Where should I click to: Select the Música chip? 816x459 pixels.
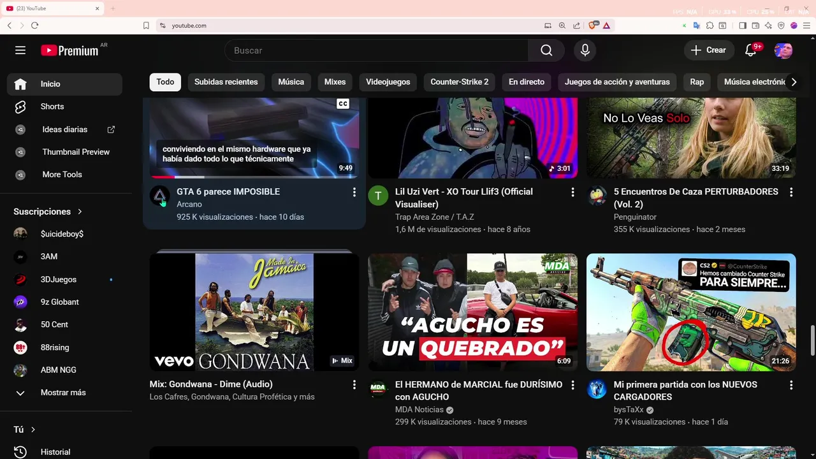tap(291, 82)
